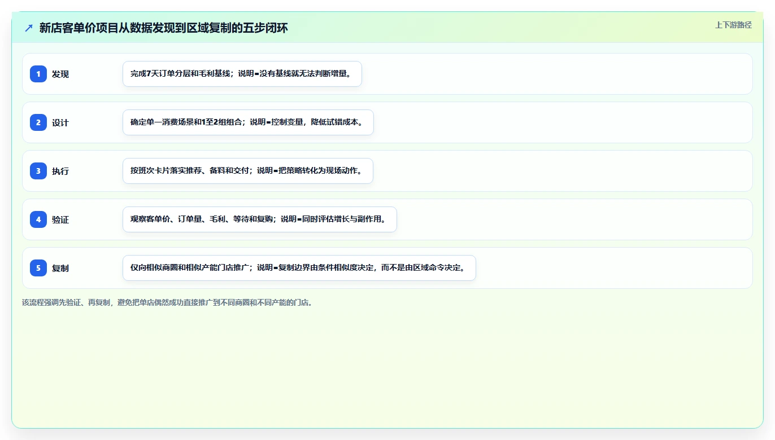The image size is (775, 440).
Task: Click the card 观察客单价、订单量、毛利、等待和复购
Action: (260, 219)
